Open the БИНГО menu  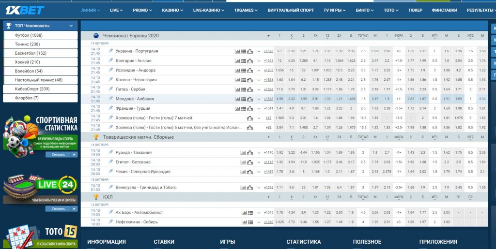[x=365, y=10]
